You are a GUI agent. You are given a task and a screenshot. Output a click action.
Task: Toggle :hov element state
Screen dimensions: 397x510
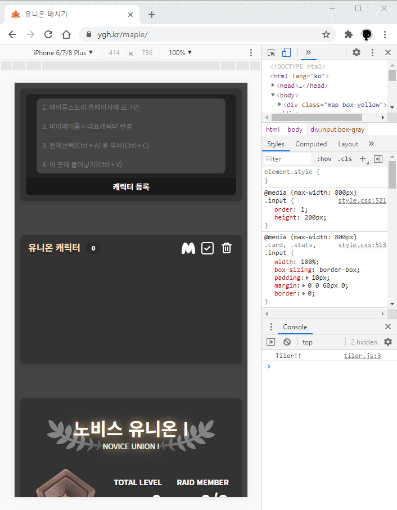(324, 159)
